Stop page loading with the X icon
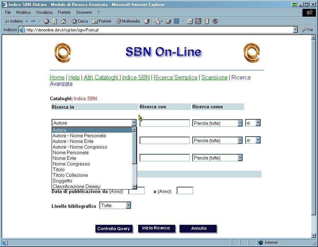Image resolution: width=318 pixels, height=247 pixels. coord(46,21)
